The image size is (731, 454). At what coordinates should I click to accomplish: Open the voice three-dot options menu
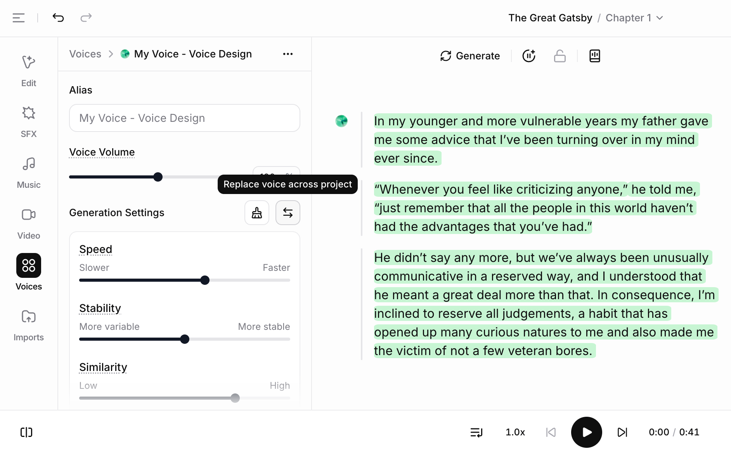[x=288, y=54]
